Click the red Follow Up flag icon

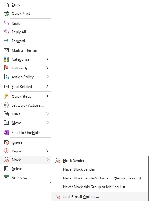pyautogui.click(x=6, y=68)
